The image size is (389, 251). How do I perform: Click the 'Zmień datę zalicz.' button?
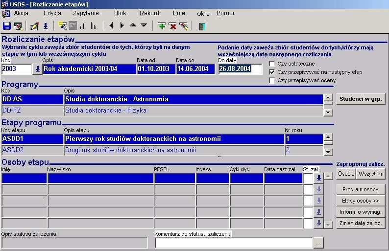(x=361, y=223)
